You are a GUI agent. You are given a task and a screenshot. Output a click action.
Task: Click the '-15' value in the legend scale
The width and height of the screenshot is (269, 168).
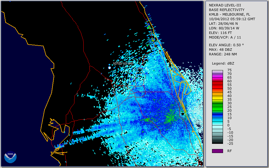230,136
